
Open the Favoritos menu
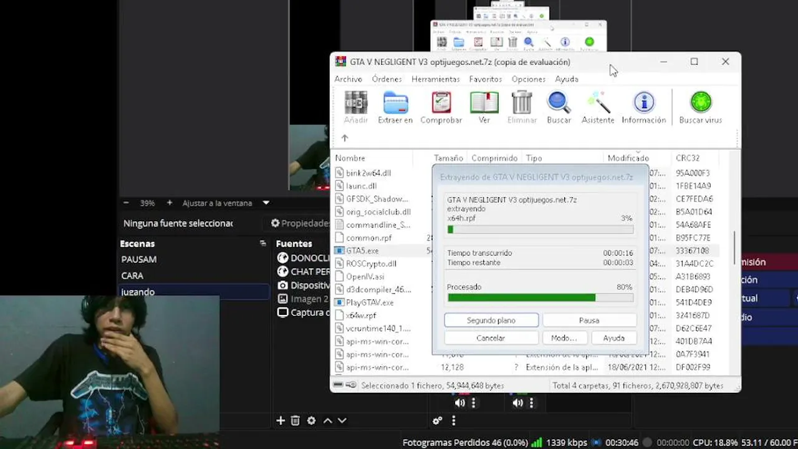pyautogui.click(x=485, y=79)
